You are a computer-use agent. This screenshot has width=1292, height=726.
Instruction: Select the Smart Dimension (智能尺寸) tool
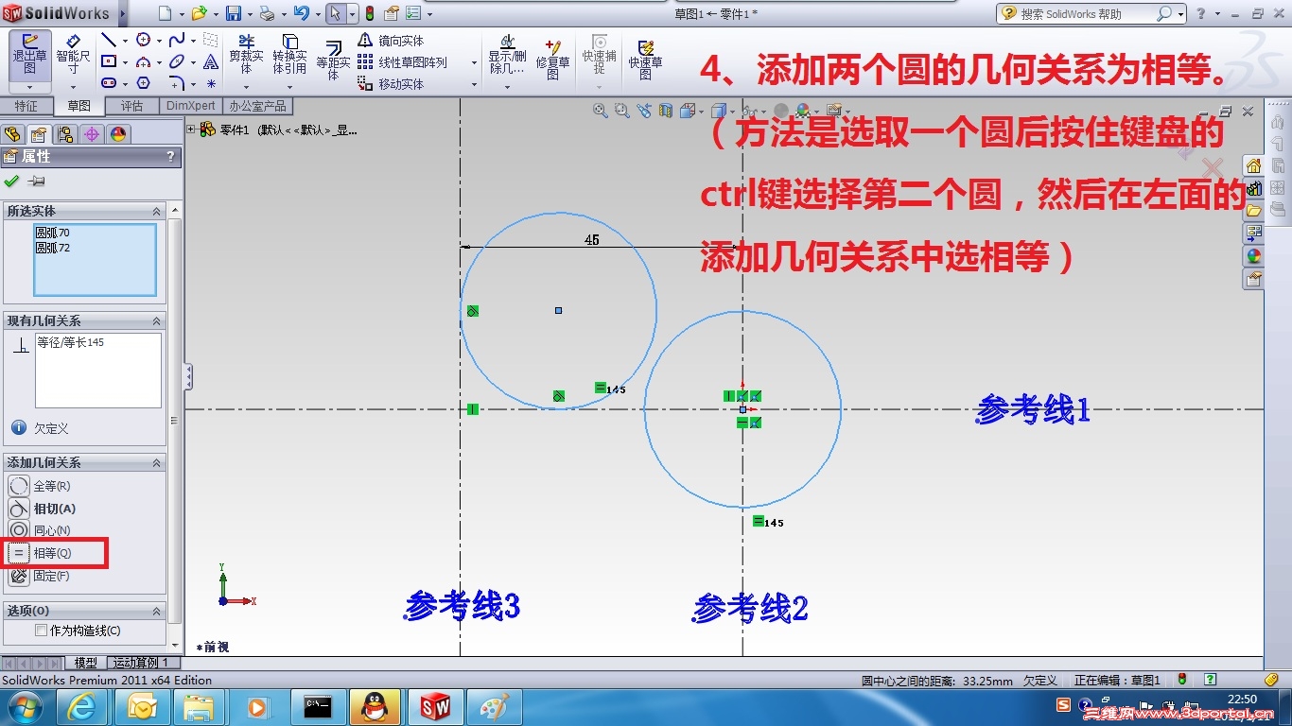click(x=73, y=56)
